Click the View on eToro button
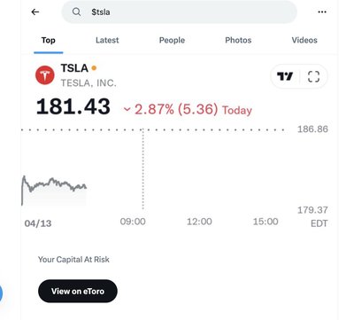The image size is (354, 320). (x=78, y=291)
